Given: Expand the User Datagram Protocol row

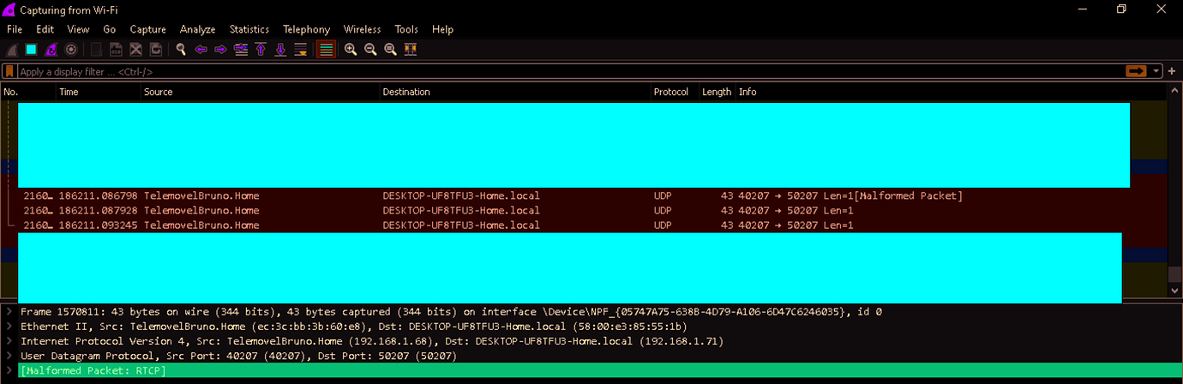Looking at the screenshot, I should click(x=9, y=356).
